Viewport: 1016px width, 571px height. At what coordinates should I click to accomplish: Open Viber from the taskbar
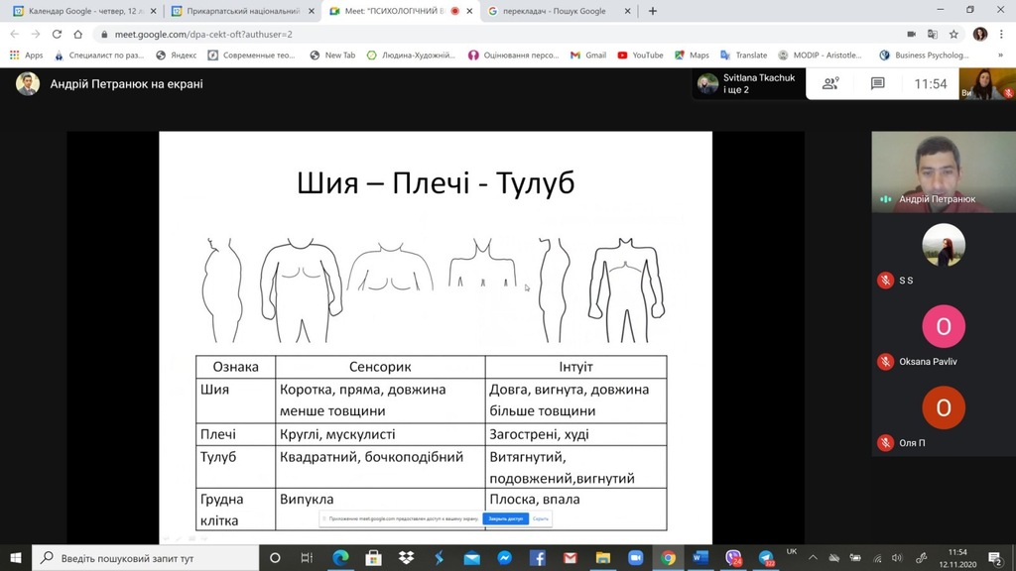[x=733, y=558]
